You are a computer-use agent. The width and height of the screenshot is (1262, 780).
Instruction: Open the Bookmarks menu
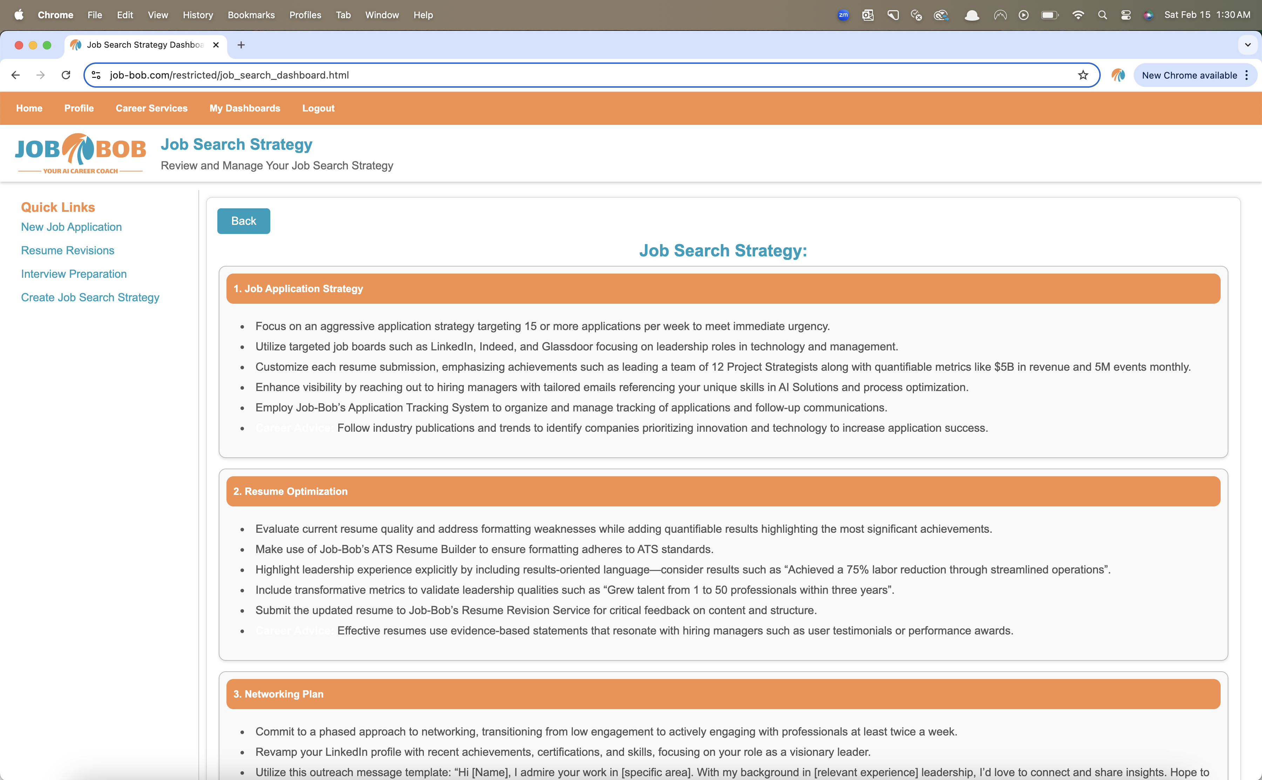click(251, 15)
